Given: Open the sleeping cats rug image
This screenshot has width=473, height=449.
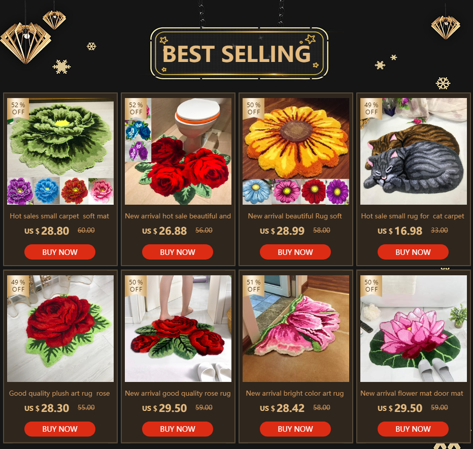Looking at the screenshot, I should pyautogui.click(x=414, y=151).
